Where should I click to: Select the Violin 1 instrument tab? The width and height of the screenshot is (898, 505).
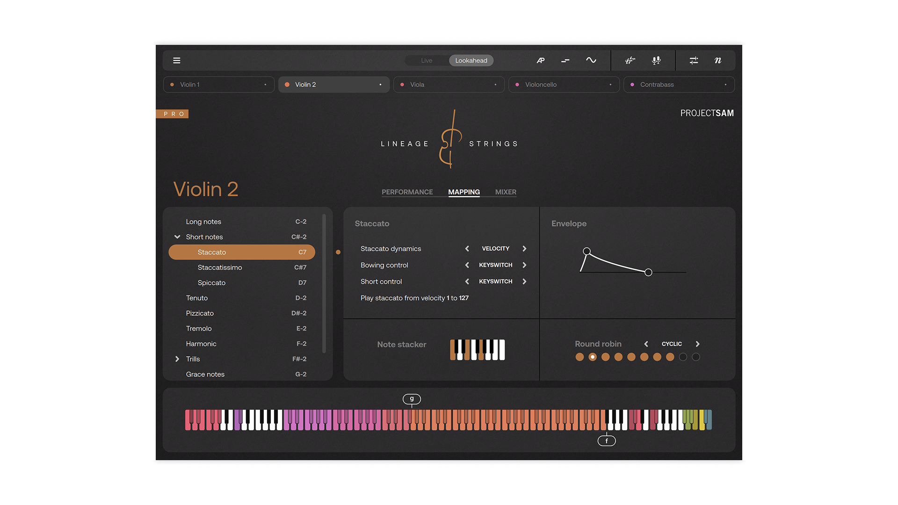pos(219,85)
